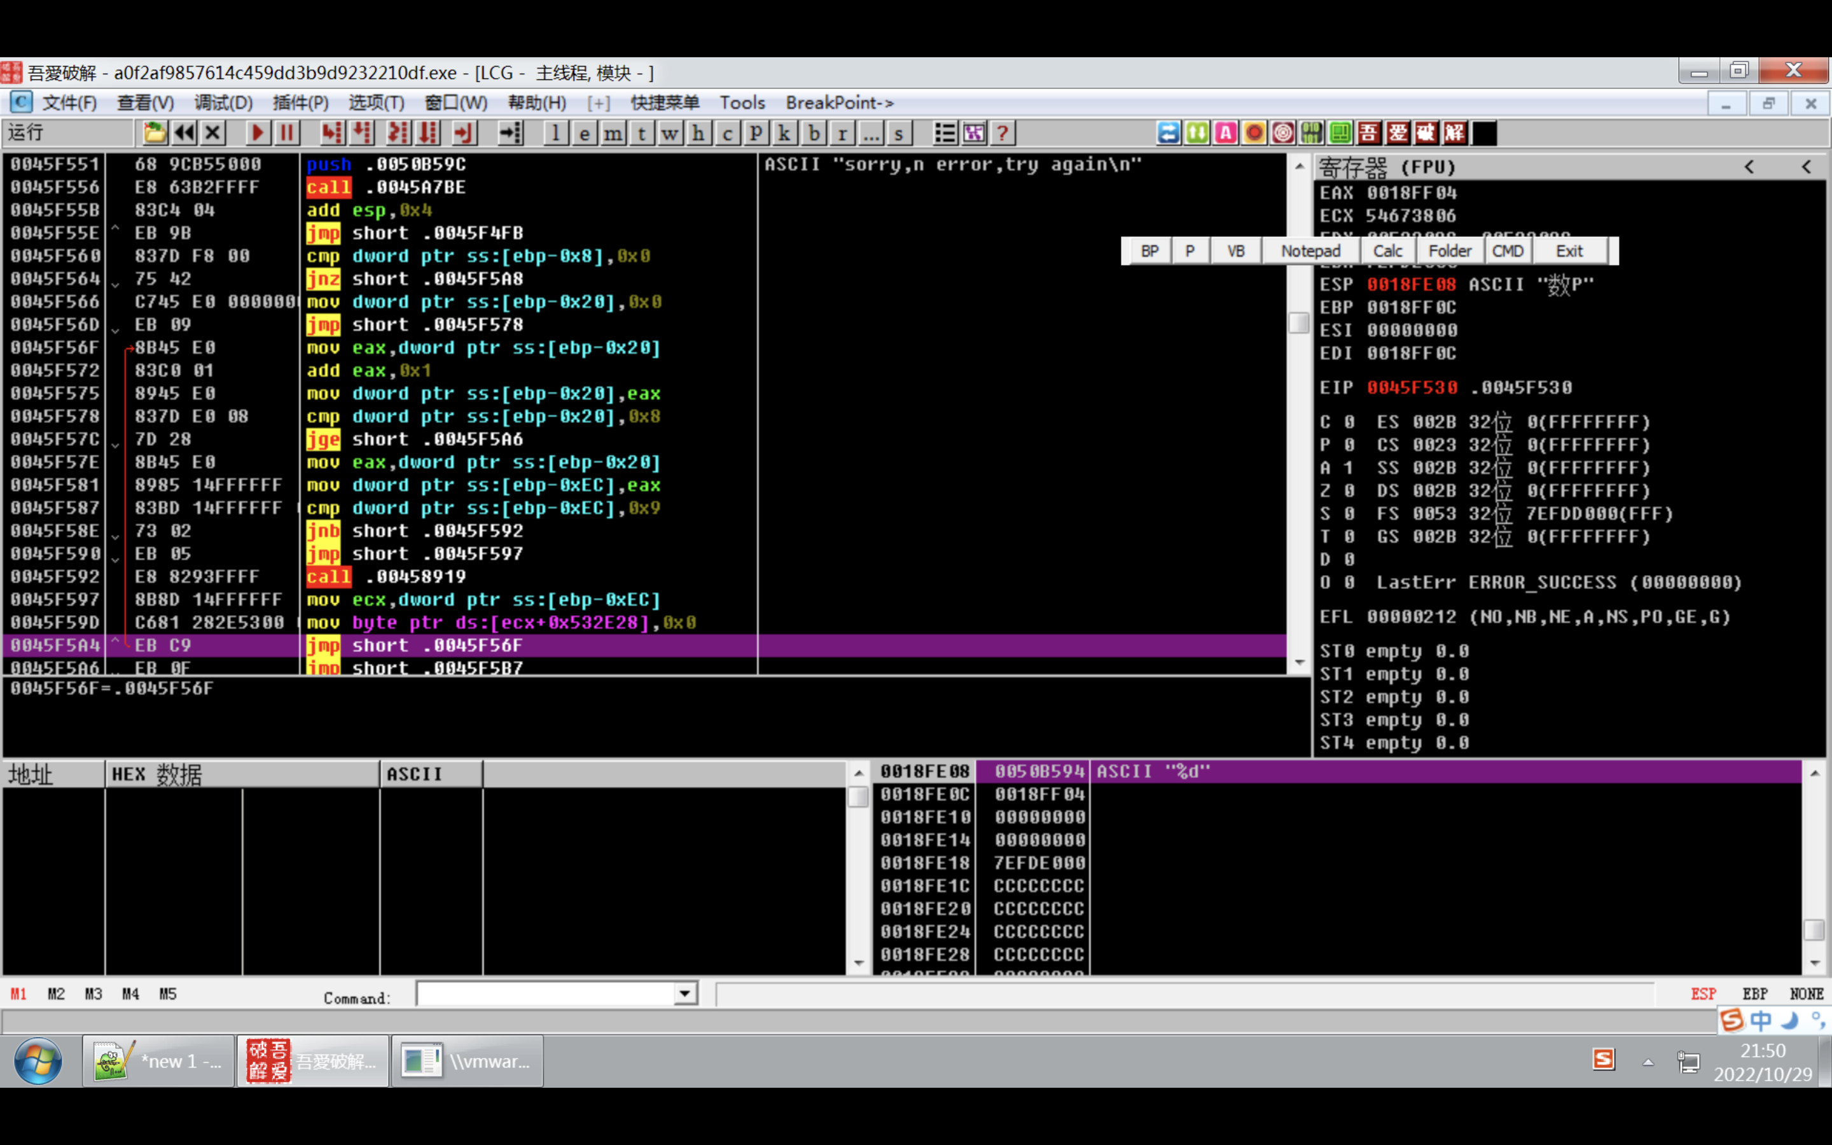Screen dimensions: 1832x1145
Task: Click the pink 'A' plugin icon
Action: (x=1226, y=134)
